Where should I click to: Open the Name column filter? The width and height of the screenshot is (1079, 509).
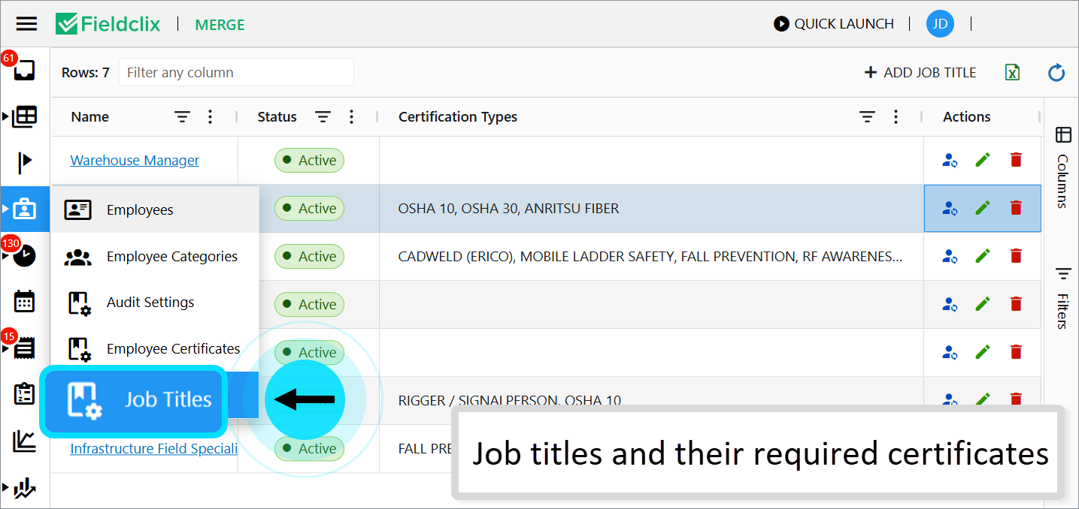click(x=183, y=117)
